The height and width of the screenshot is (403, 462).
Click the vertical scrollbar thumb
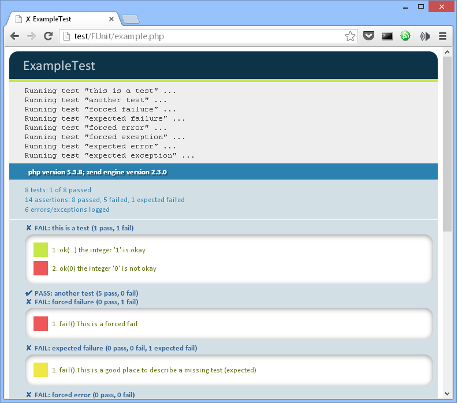447,144
